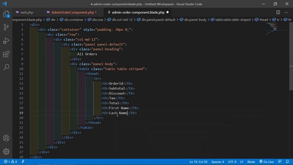Click the lightning port icon in status bar
293x165 pixels.
click(x=23, y=162)
